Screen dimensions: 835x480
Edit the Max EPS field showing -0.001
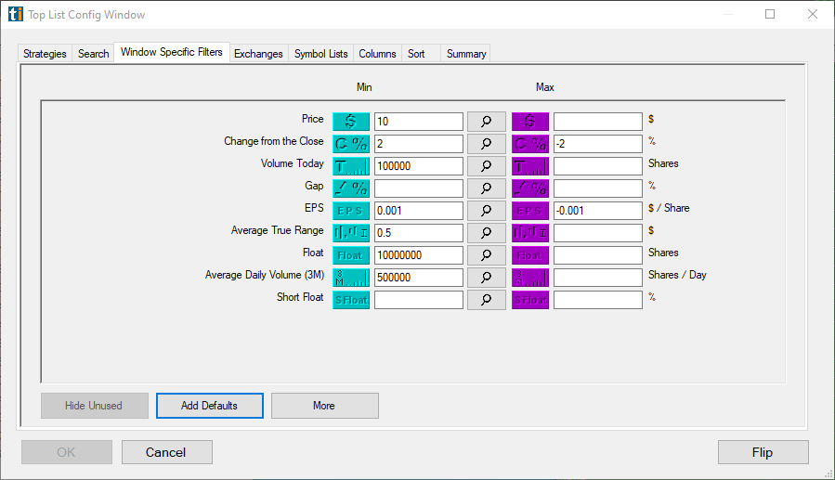[598, 211]
